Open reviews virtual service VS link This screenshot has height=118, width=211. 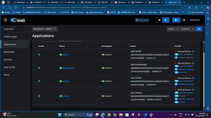point(182,102)
